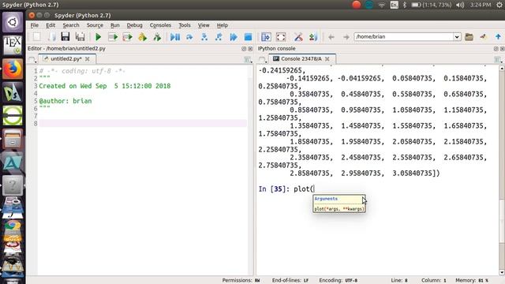Click the Encoding UTF-8 status entry
505x284 pixels.
[x=339, y=281]
